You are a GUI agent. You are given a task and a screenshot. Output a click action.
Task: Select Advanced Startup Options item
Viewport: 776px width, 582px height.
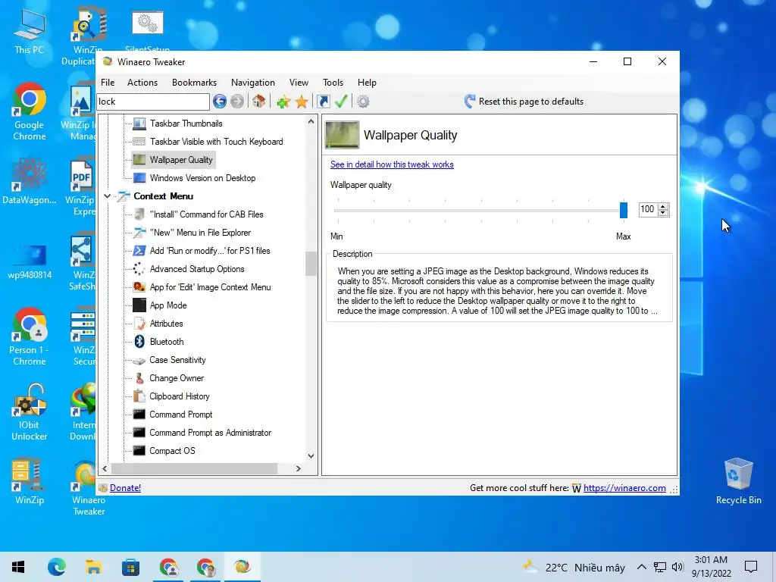click(x=197, y=269)
